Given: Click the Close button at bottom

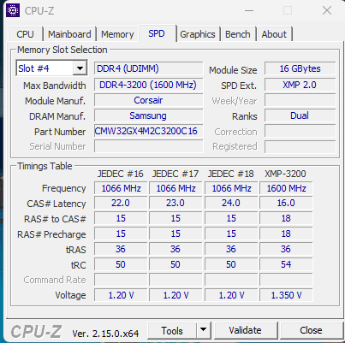Looking at the screenshot, I should pos(311,330).
